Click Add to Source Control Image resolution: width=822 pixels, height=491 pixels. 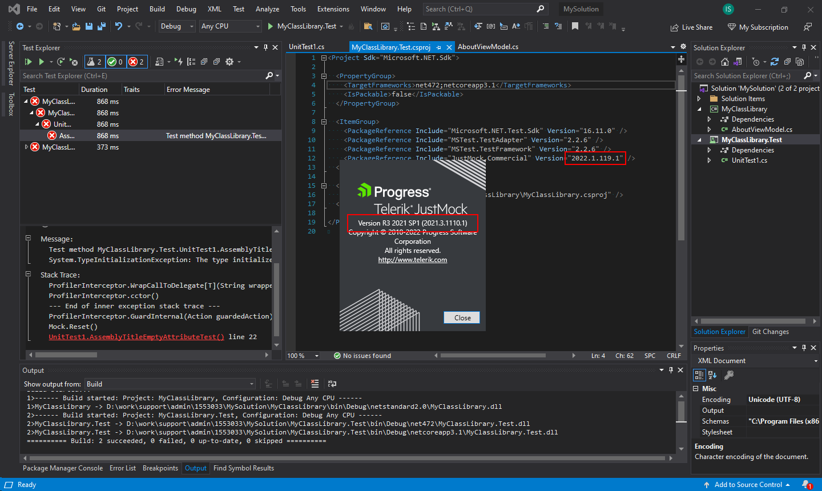[747, 485]
